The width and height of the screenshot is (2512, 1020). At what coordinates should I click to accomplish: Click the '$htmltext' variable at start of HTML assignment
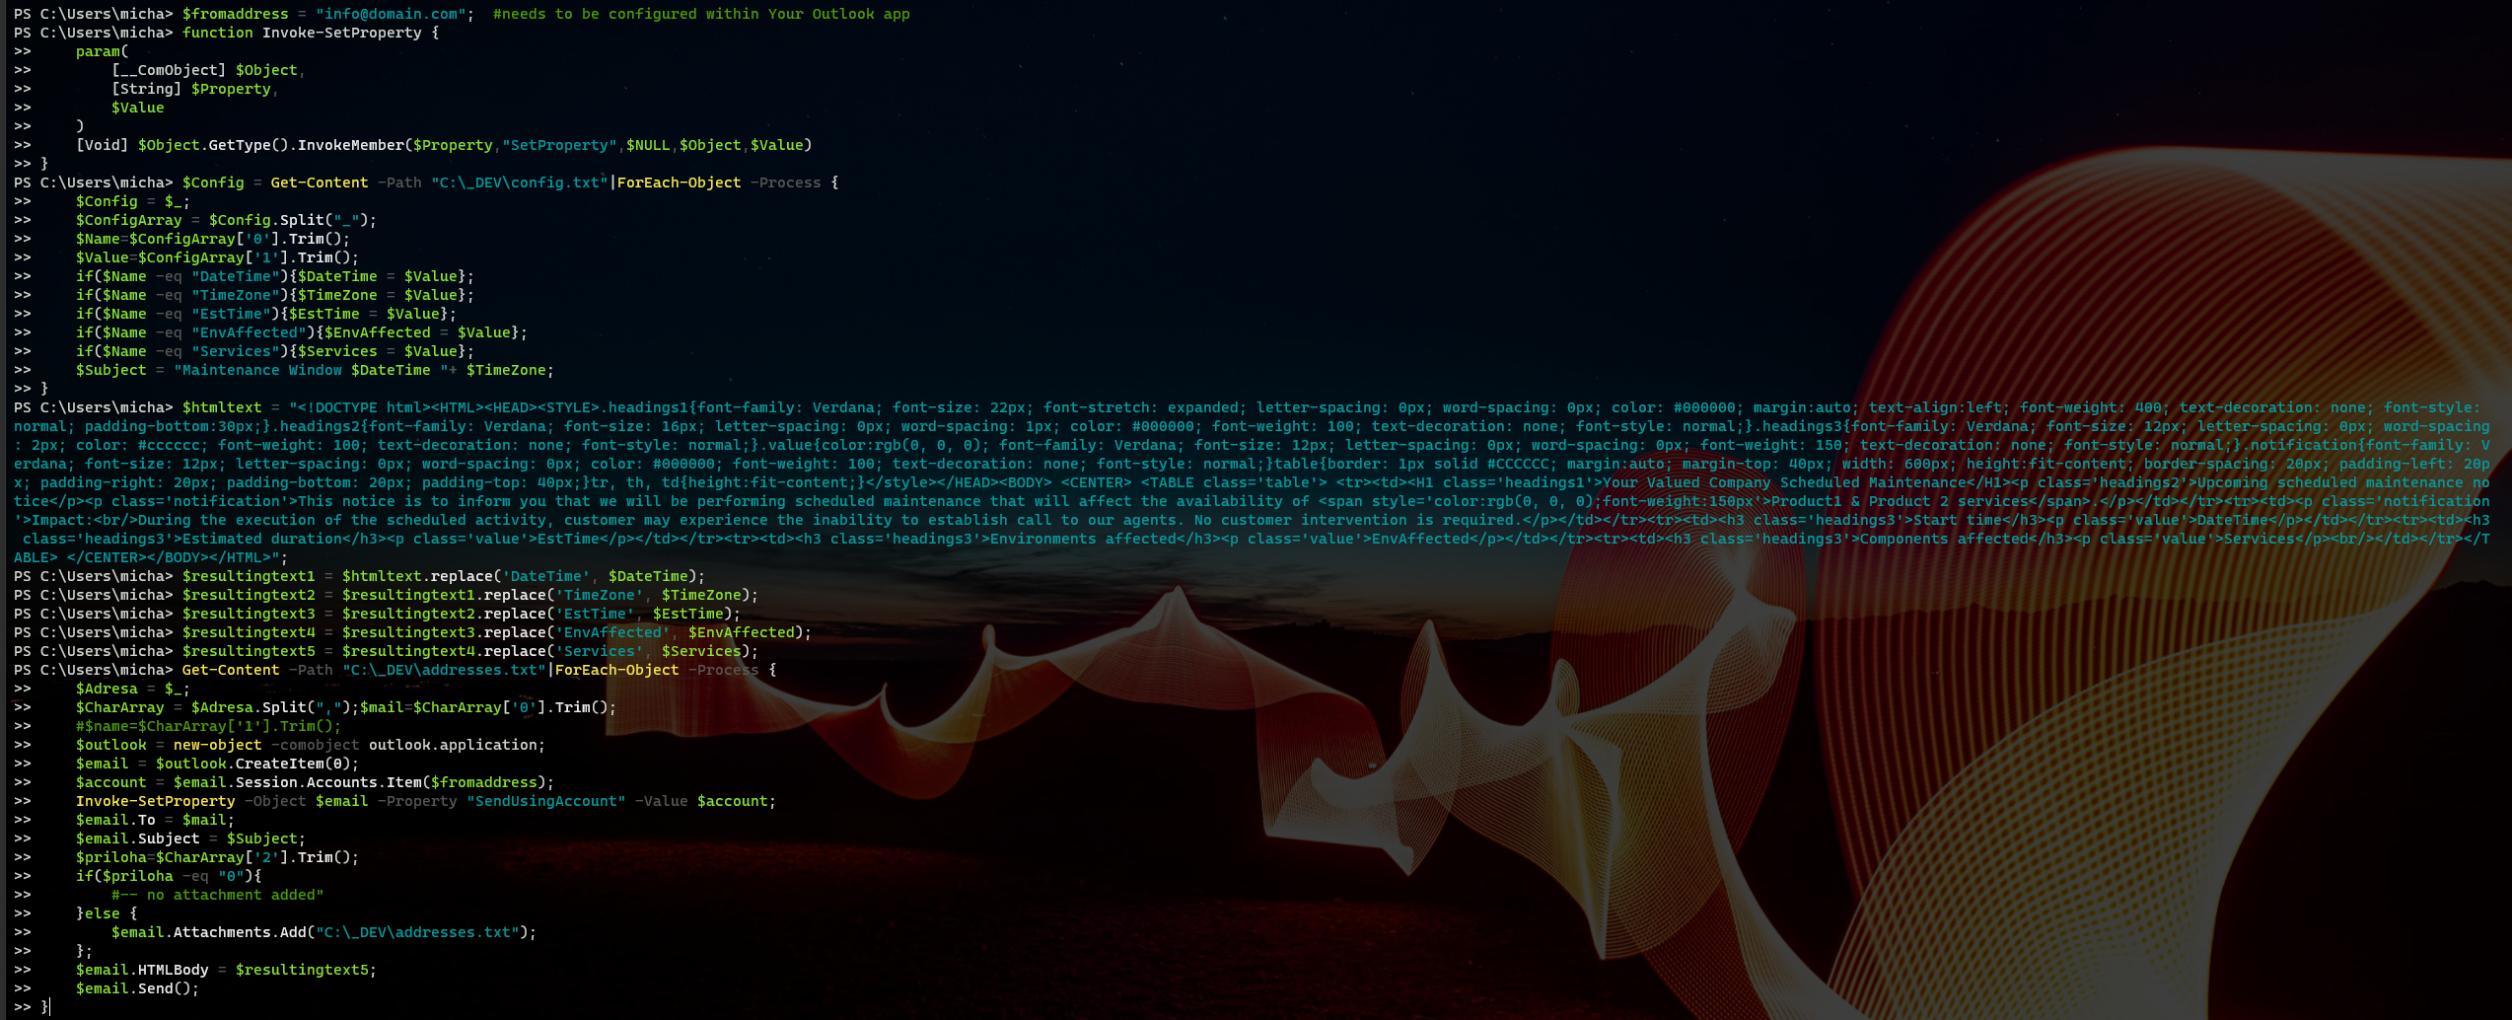click(222, 407)
